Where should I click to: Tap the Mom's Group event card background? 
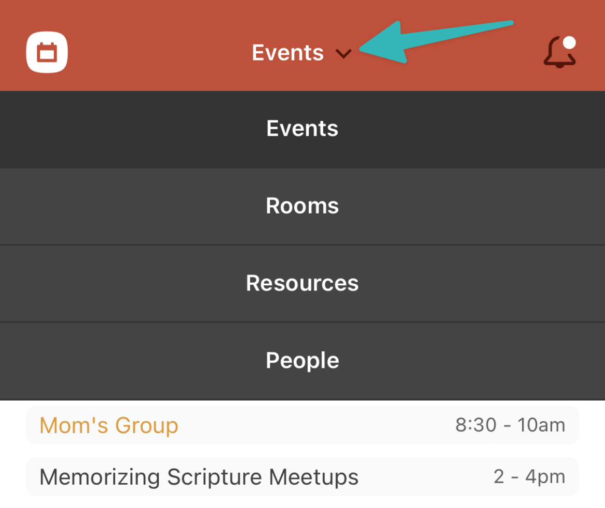(x=303, y=425)
